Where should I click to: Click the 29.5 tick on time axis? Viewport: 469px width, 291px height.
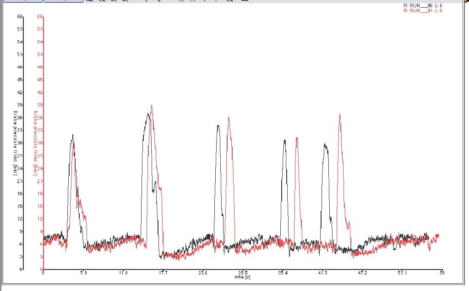click(x=243, y=273)
